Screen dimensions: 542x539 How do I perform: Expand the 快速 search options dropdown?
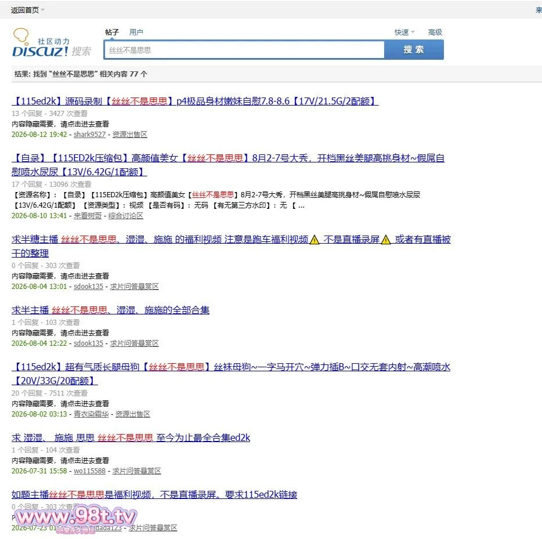click(404, 32)
